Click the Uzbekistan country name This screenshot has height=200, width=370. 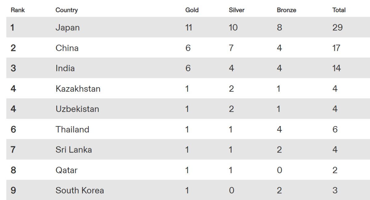click(x=77, y=109)
